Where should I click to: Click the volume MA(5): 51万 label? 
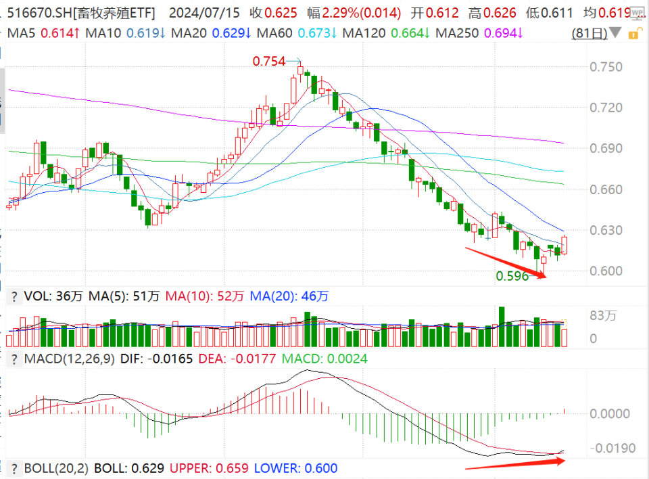pyautogui.click(x=124, y=297)
